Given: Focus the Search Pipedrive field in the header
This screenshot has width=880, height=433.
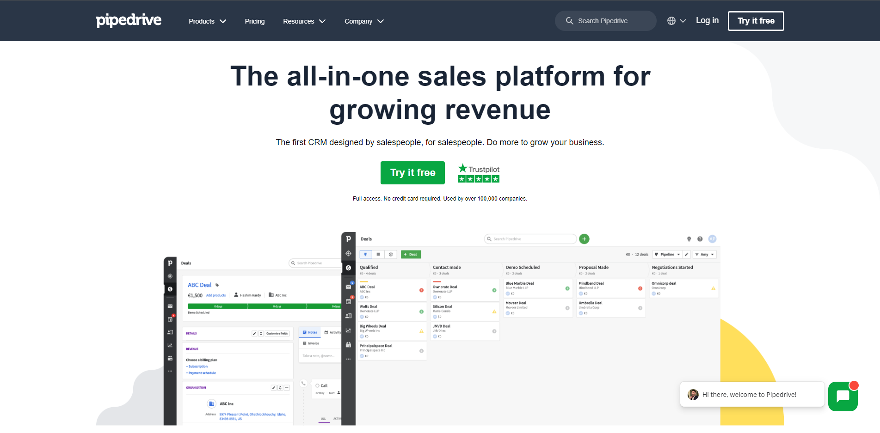Looking at the screenshot, I should click(605, 21).
